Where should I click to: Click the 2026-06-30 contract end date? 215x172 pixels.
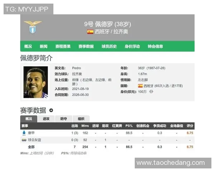80,95
